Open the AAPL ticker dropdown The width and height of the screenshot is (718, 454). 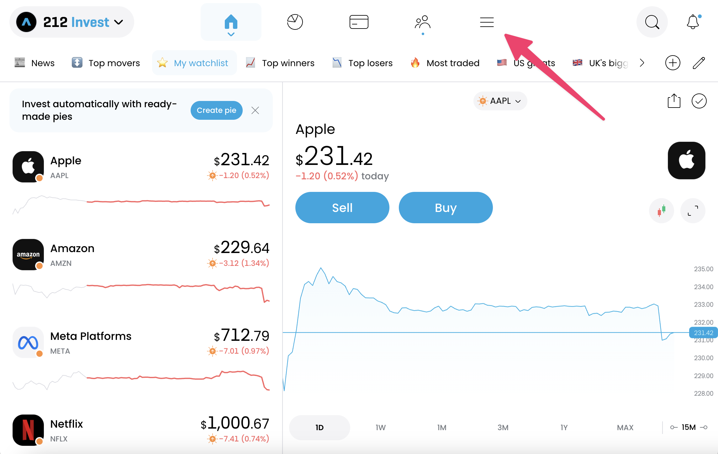[500, 101]
